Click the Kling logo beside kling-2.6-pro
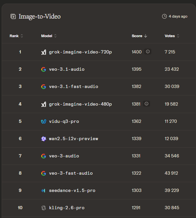 [44, 208]
